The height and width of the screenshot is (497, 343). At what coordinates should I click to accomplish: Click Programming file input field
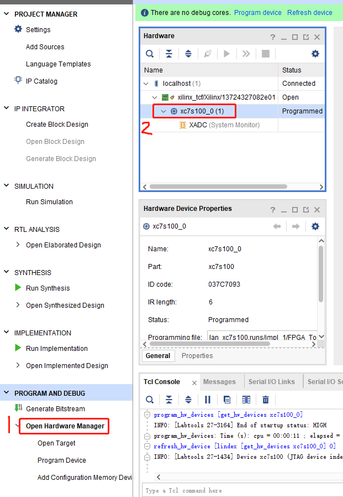[x=262, y=336]
